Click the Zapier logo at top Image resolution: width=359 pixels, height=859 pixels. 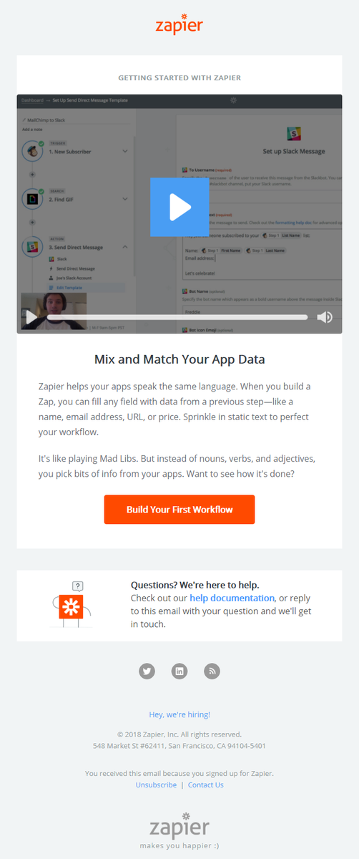point(179,24)
